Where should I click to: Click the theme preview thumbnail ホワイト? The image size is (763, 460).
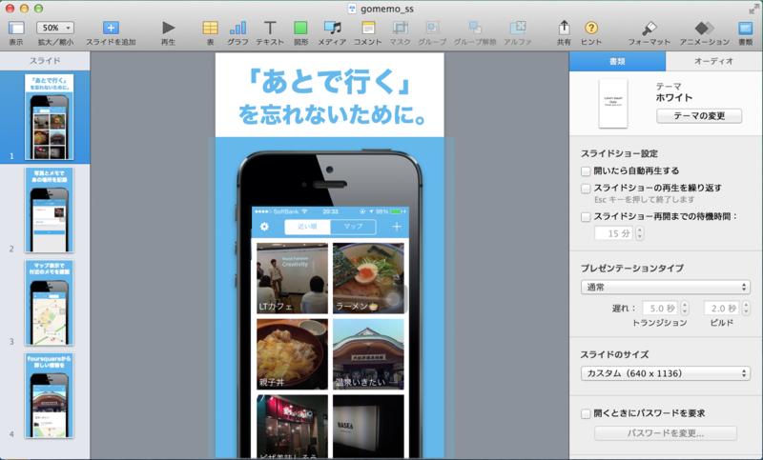613,104
